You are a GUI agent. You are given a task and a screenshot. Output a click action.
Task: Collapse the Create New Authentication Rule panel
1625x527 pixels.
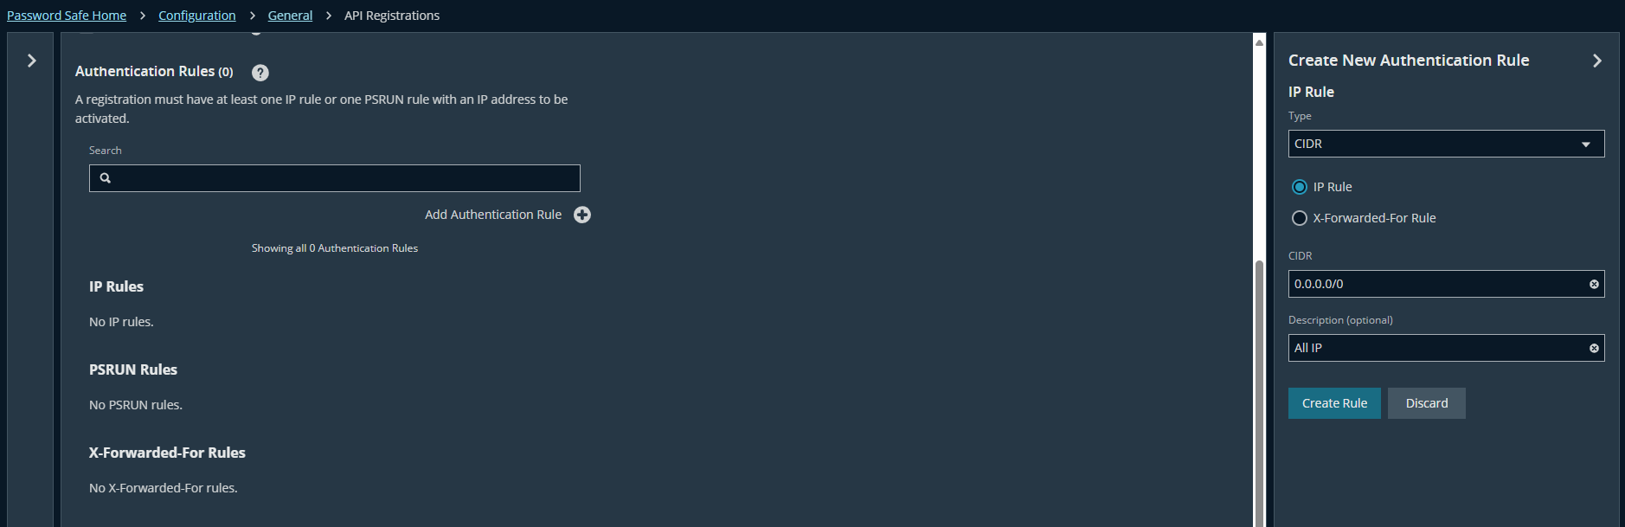click(x=1596, y=61)
